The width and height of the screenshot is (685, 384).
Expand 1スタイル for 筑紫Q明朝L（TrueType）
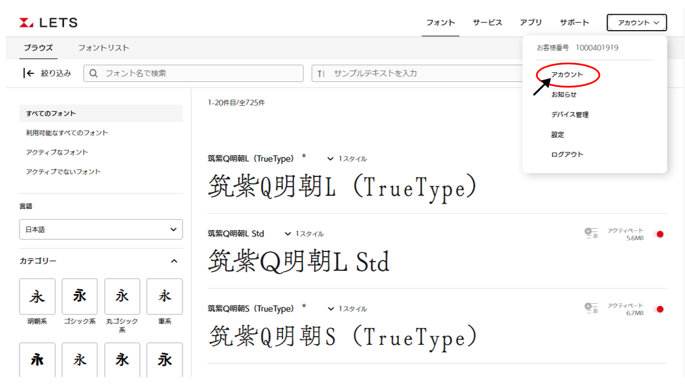tap(347, 159)
